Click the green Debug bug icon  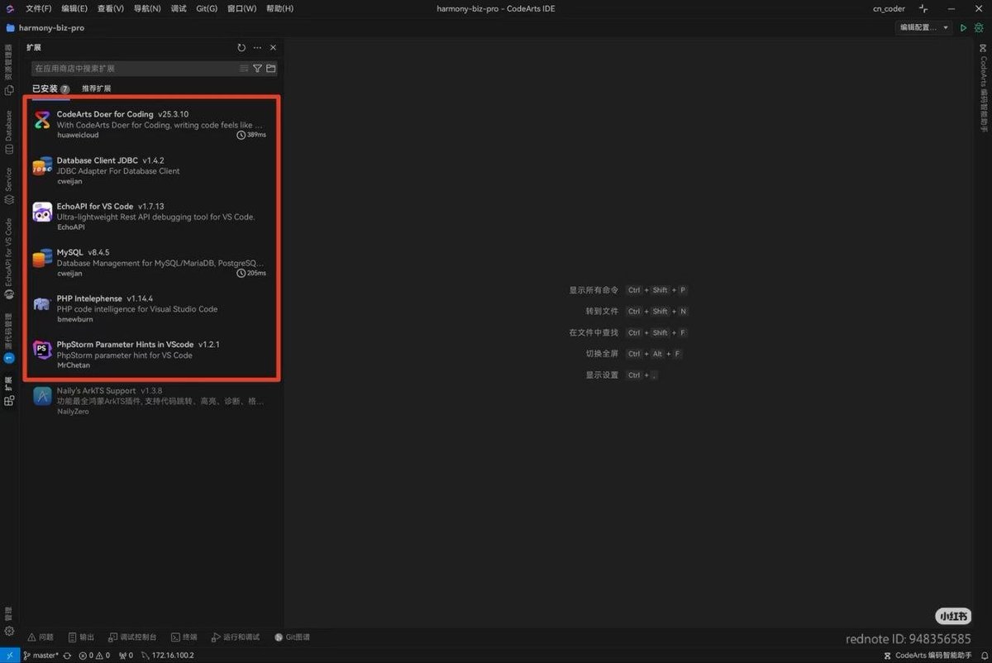pyautogui.click(x=979, y=28)
